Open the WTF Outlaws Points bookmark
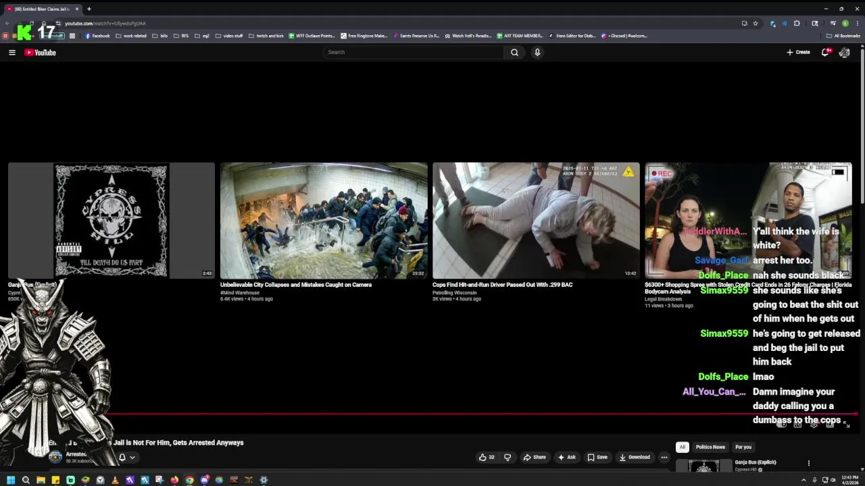 pos(312,36)
